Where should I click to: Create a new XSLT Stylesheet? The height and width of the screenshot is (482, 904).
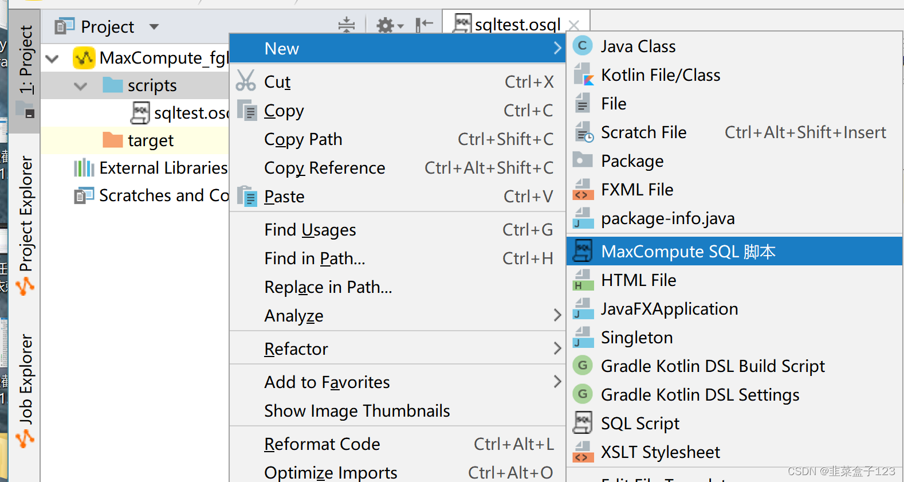point(734,452)
